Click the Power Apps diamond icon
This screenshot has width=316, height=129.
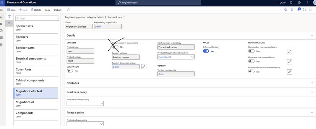286,10
